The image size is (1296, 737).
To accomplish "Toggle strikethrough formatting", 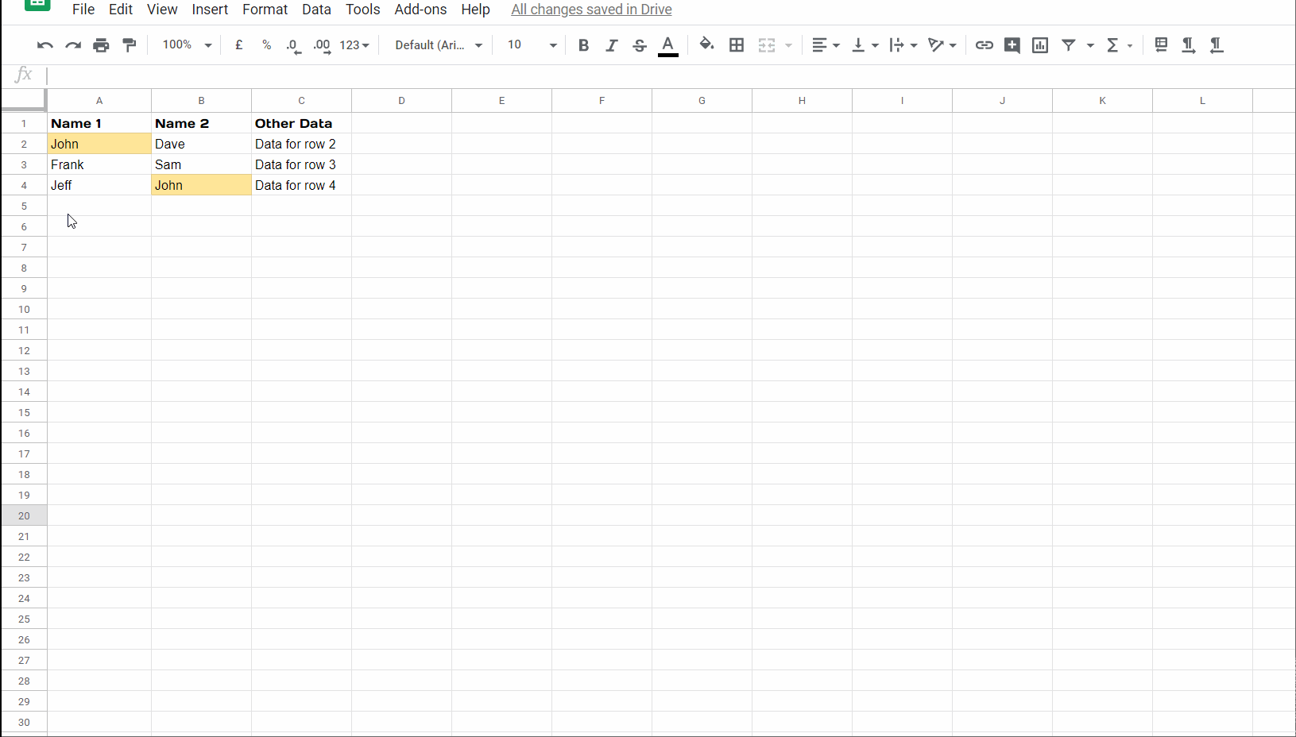I will click(x=640, y=45).
